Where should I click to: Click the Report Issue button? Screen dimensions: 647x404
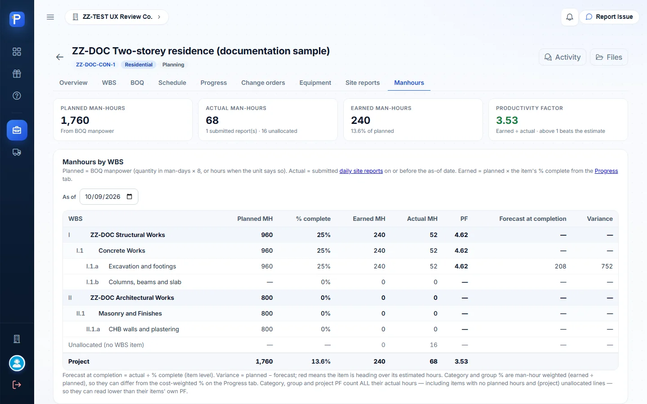pos(609,17)
